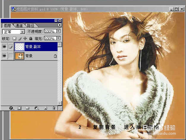The width and height of the screenshot is (186, 140).
Task: Open the layers palette flyout menu
Action: (60, 25)
